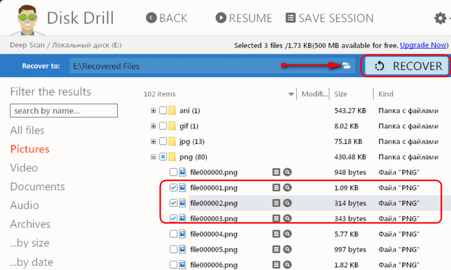Uncheck file000002.png checkbox
The height and width of the screenshot is (270, 451).
click(x=173, y=203)
